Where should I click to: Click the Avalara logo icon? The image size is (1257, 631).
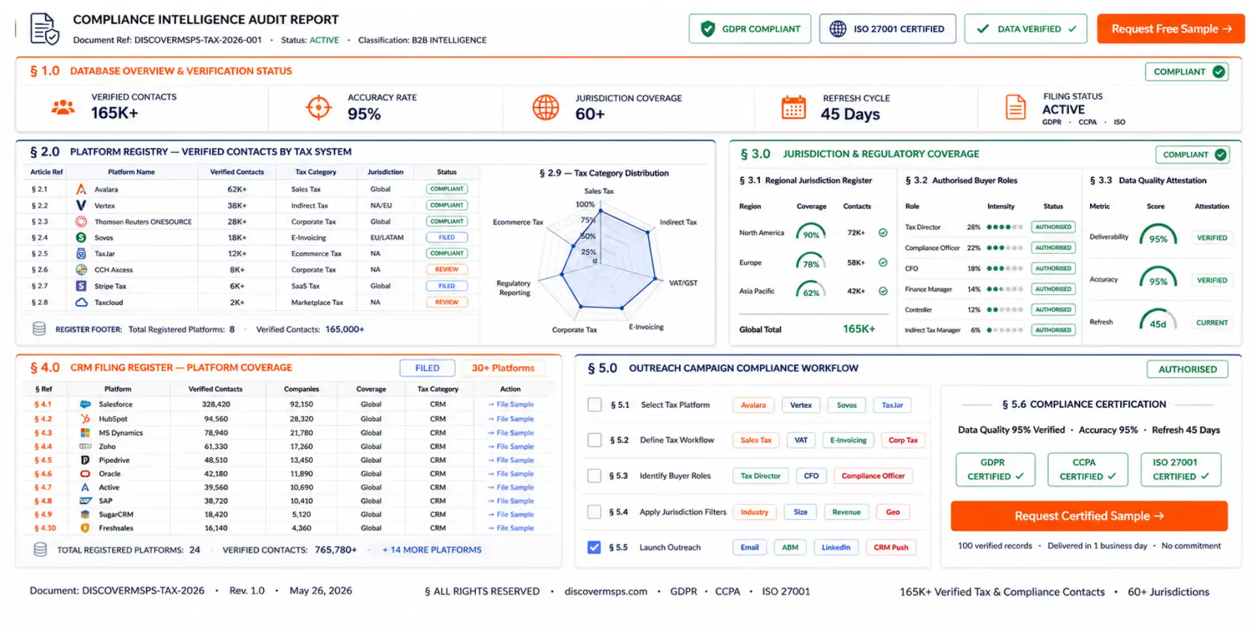point(81,189)
